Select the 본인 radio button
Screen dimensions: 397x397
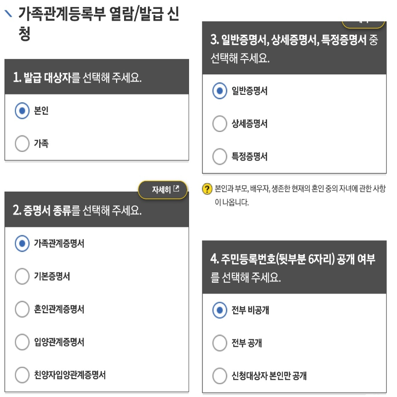pos(22,111)
